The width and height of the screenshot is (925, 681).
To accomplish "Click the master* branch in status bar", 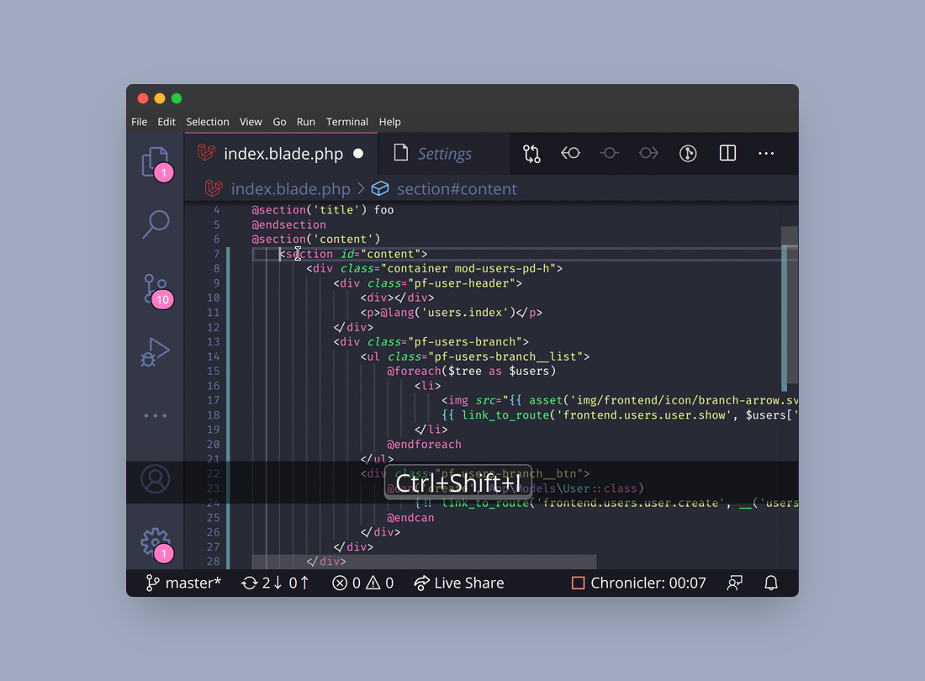I will [183, 583].
